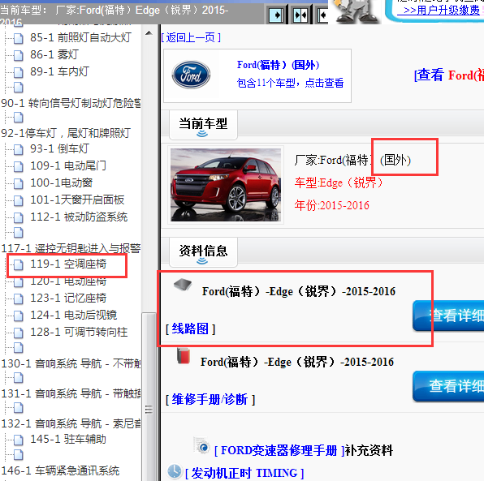The image size is (484, 481).
Task: Open tree item 89-1 车内灯
Action: click(x=59, y=71)
